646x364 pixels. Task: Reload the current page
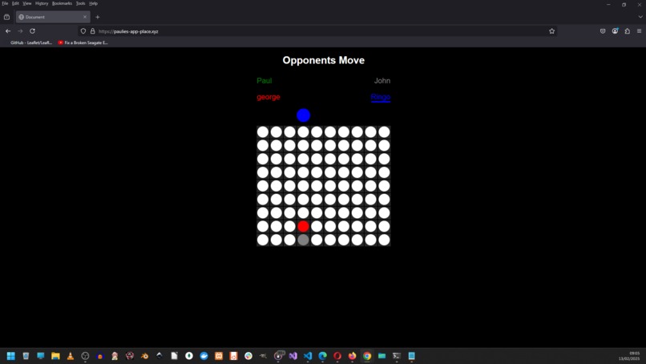coord(32,31)
